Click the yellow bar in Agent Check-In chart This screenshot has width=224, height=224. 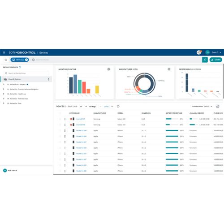[97, 90]
